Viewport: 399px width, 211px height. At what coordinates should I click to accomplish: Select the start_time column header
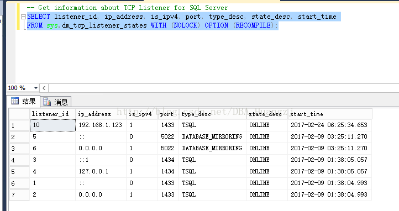330,114
